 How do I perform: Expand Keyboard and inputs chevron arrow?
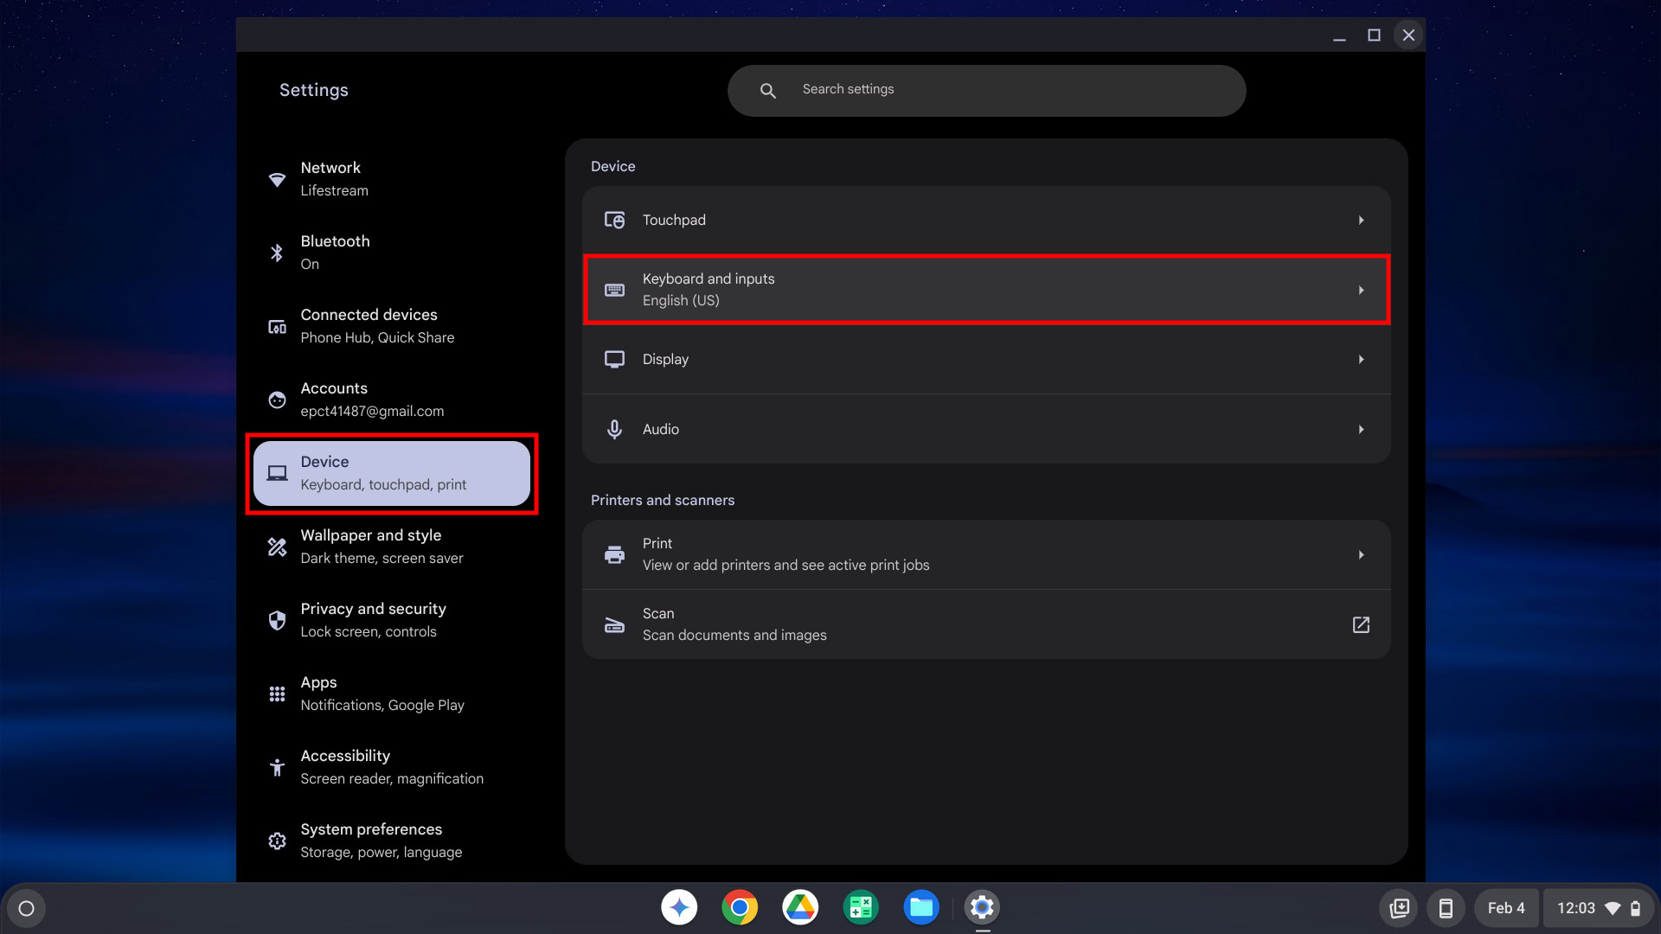pyautogui.click(x=1361, y=290)
